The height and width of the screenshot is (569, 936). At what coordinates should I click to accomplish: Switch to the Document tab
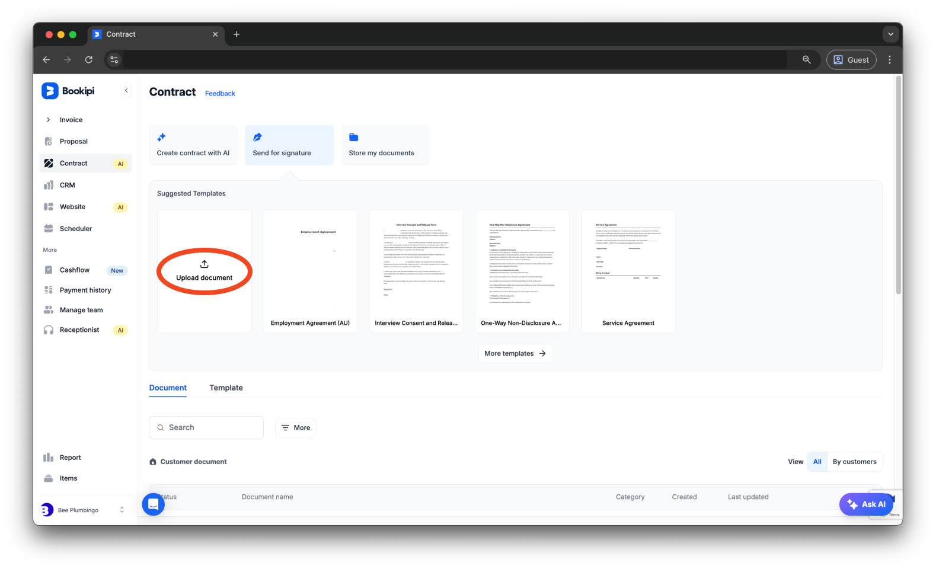[x=168, y=388]
